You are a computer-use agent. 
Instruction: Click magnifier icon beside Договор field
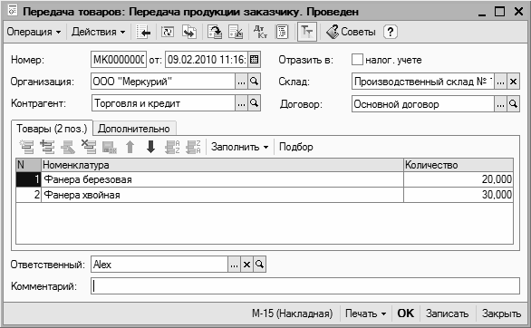(x=514, y=104)
